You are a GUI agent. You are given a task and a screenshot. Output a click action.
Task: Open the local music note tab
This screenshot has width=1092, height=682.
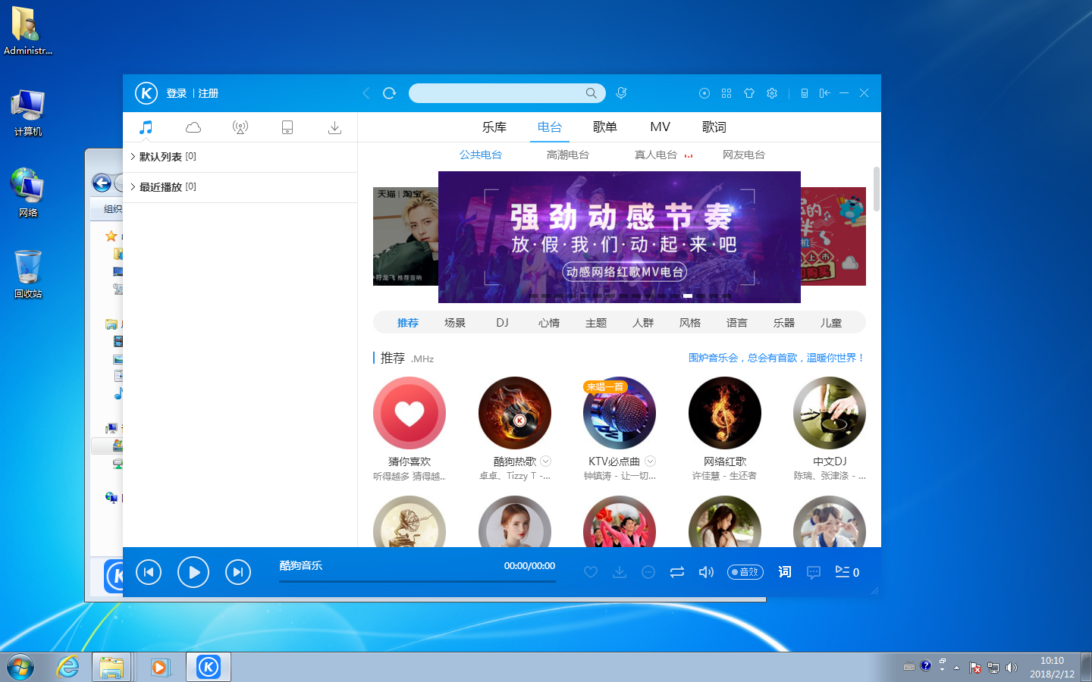click(x=146, y=127)
